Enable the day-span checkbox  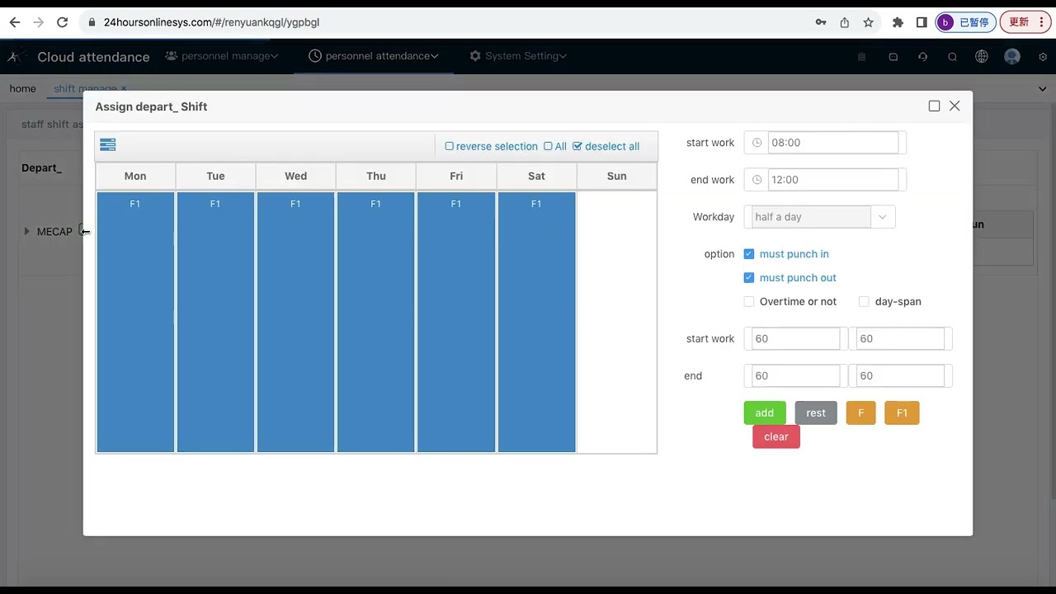tap(864, 302)
